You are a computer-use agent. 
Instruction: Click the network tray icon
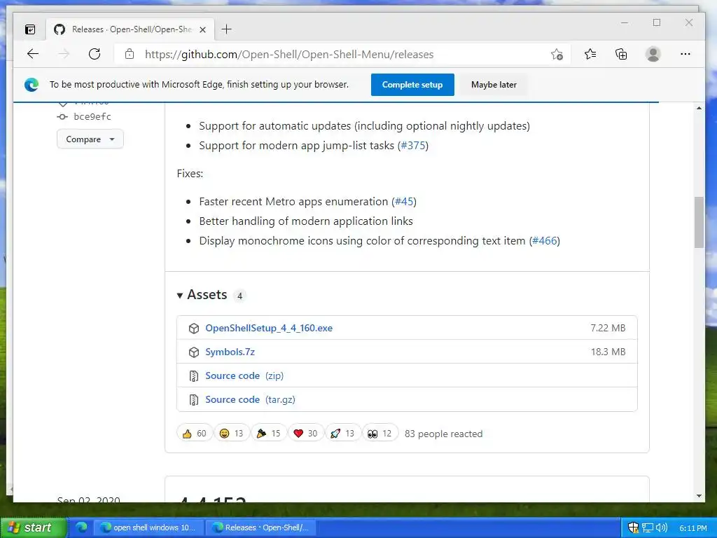[x=648, y=527]
